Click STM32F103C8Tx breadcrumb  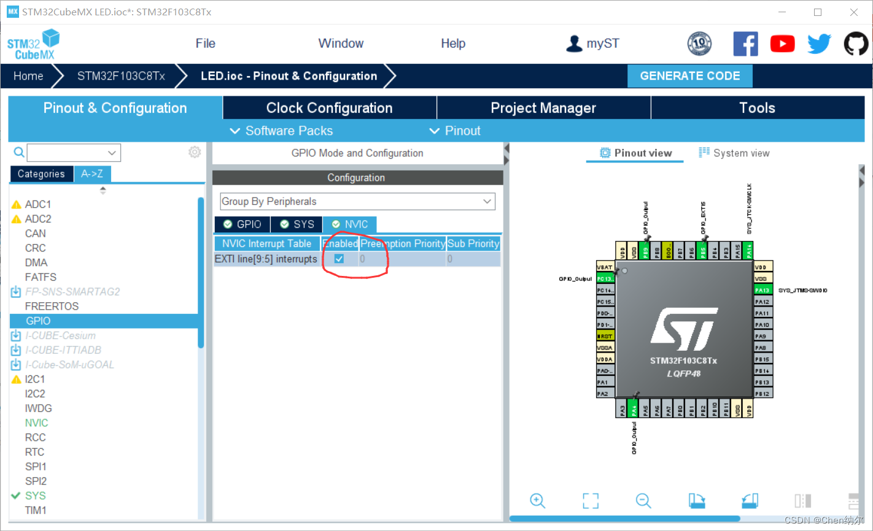(x=121, y=76)
